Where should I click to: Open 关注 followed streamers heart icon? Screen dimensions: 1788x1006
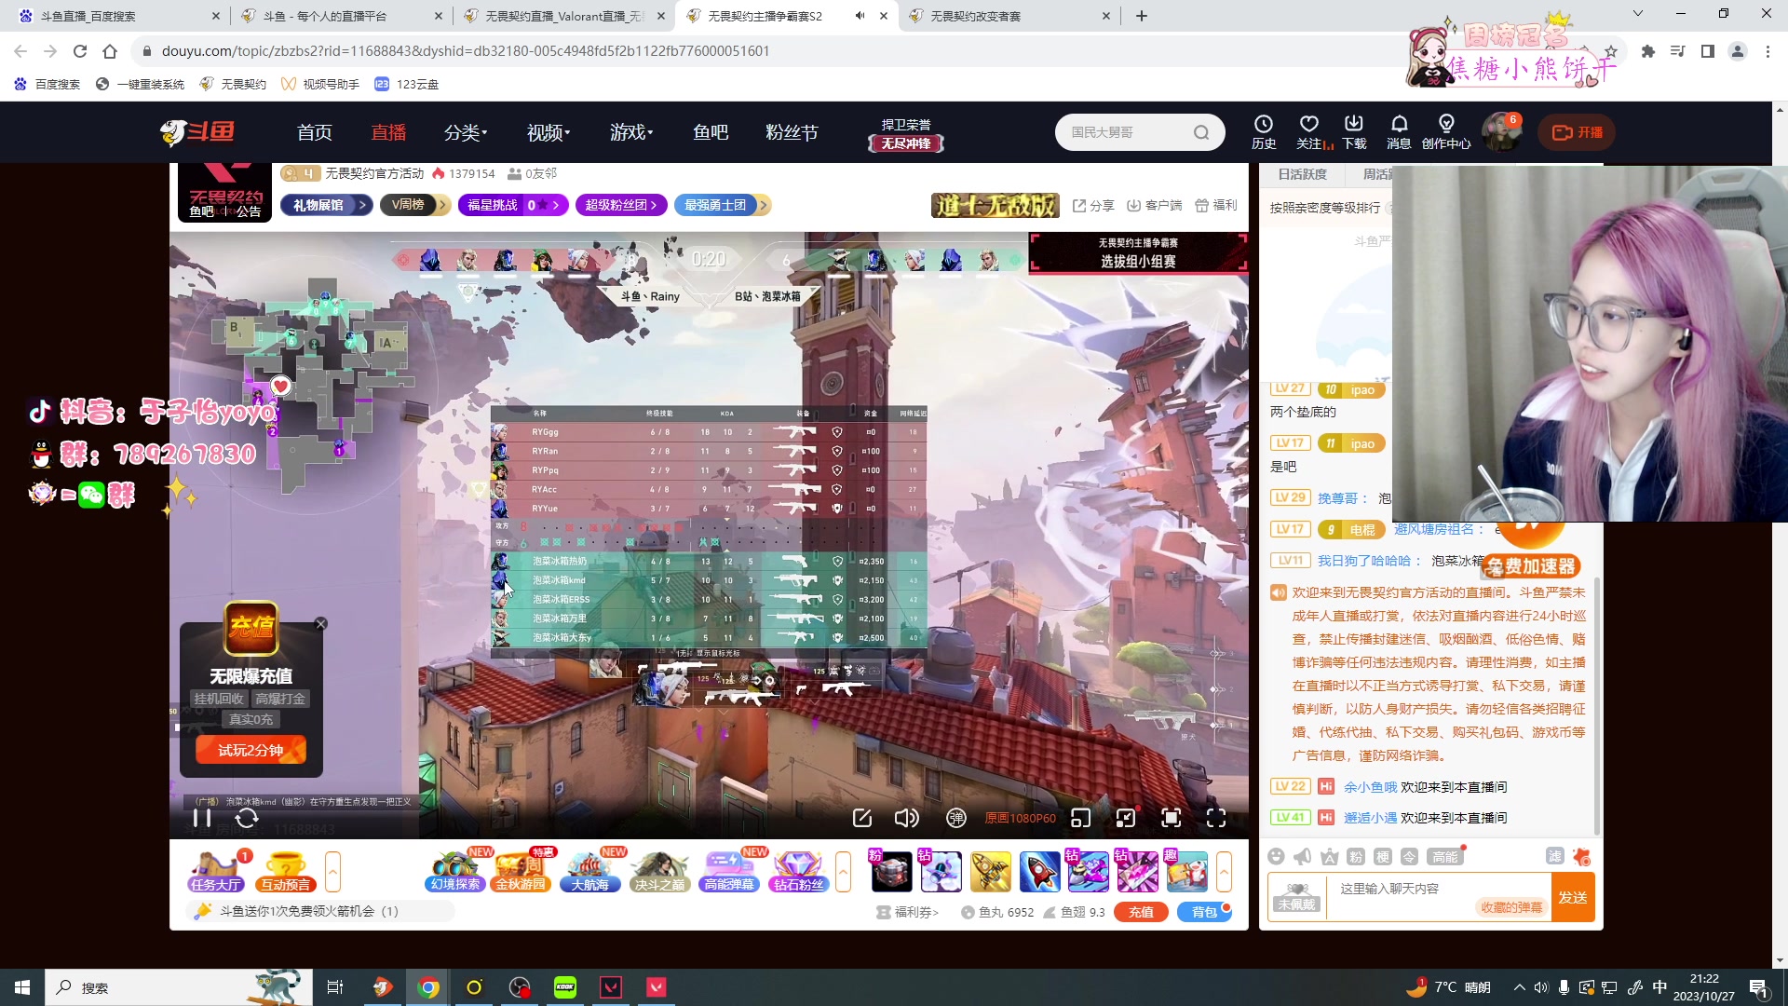(1309, 131)
